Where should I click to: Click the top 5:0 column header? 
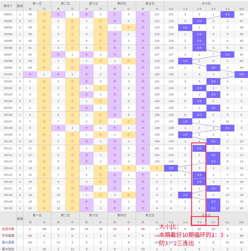click(x=241, y=9)
